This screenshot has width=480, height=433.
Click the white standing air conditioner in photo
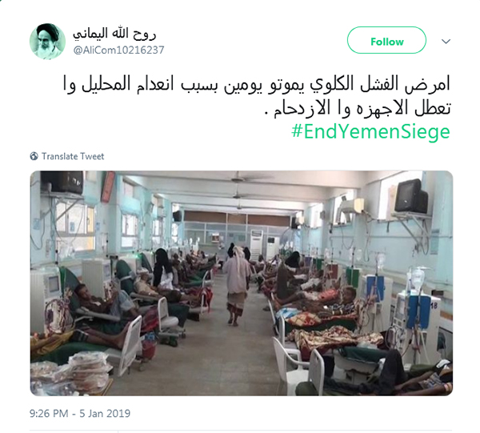tap(257, 245)
